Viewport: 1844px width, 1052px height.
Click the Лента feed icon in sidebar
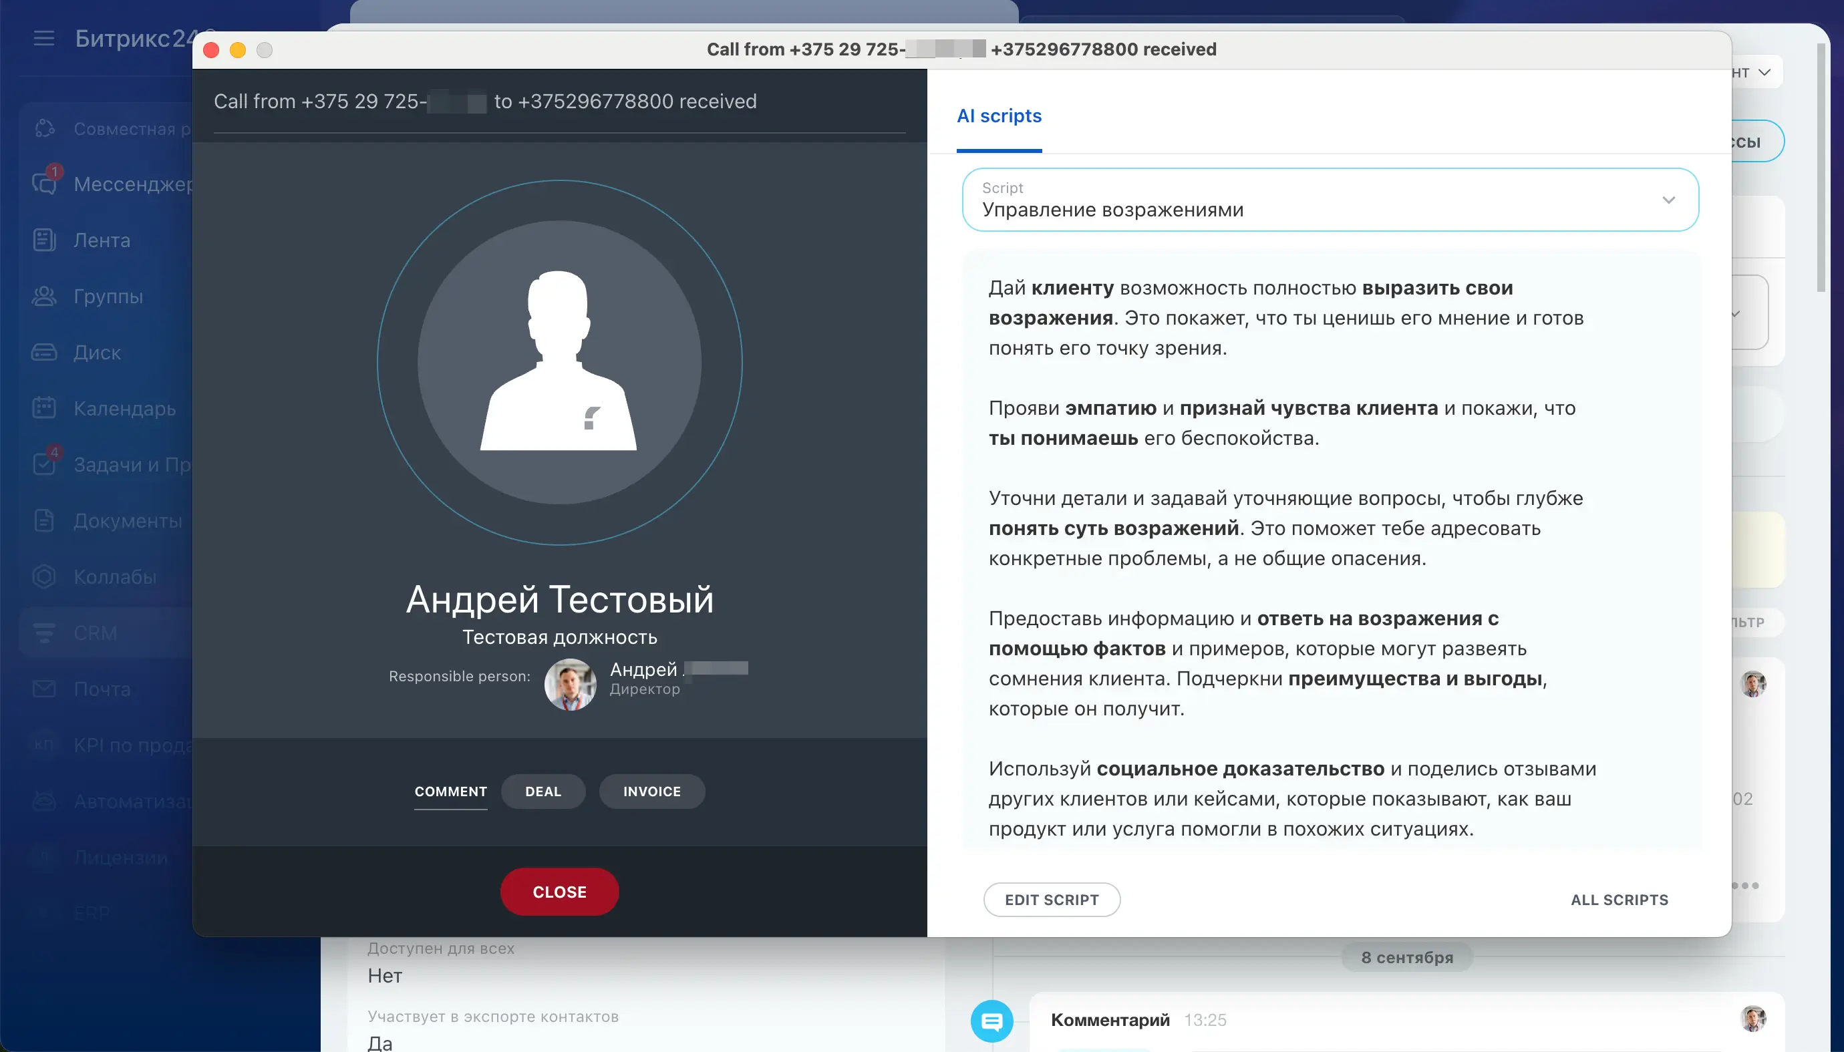coord(44,240)
